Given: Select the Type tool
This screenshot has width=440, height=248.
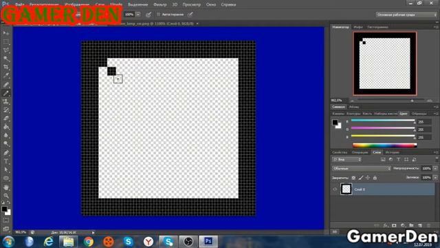Looking at the screenshot, I should point(6,161).
